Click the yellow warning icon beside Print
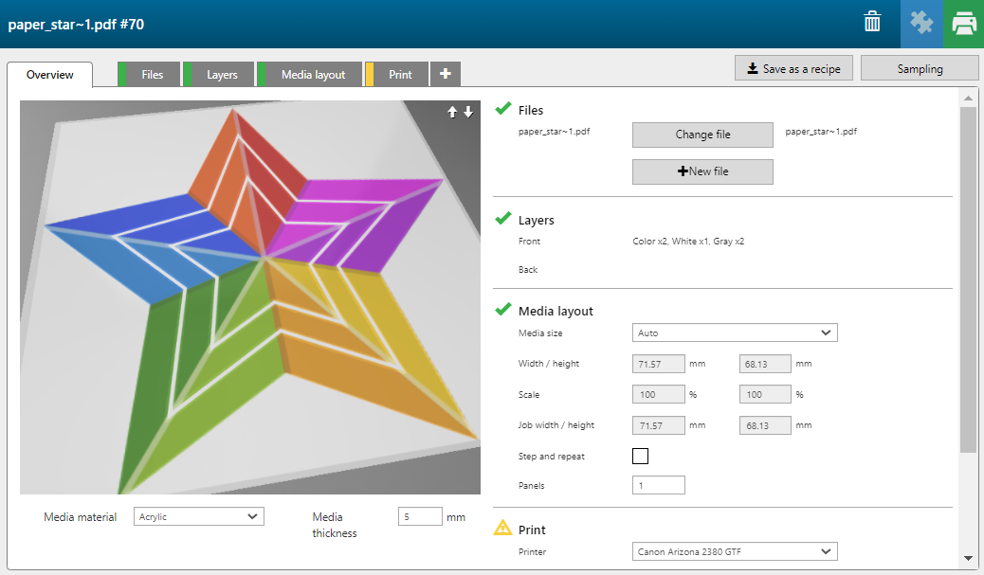This screenshot has height=575, width=984. point(503,529)
